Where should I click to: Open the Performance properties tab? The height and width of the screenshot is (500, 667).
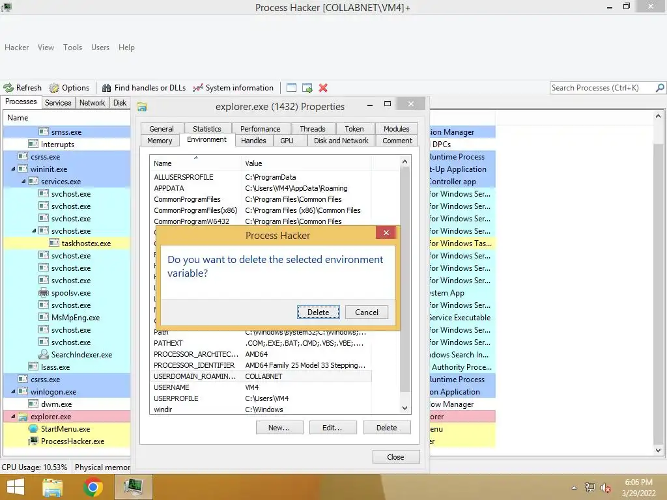261,129
